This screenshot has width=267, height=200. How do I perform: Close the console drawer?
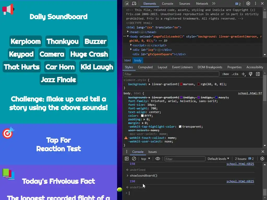click(x=263, y=152)
